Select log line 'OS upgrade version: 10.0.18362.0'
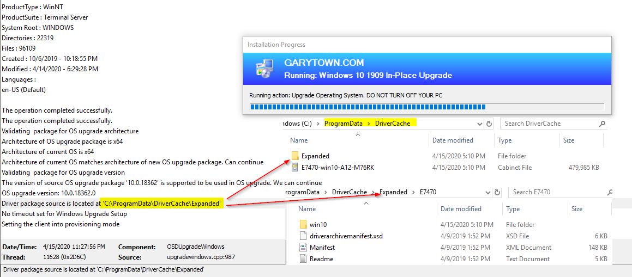The height and width of the screenshot is (277, 632). tap(49, 193)
